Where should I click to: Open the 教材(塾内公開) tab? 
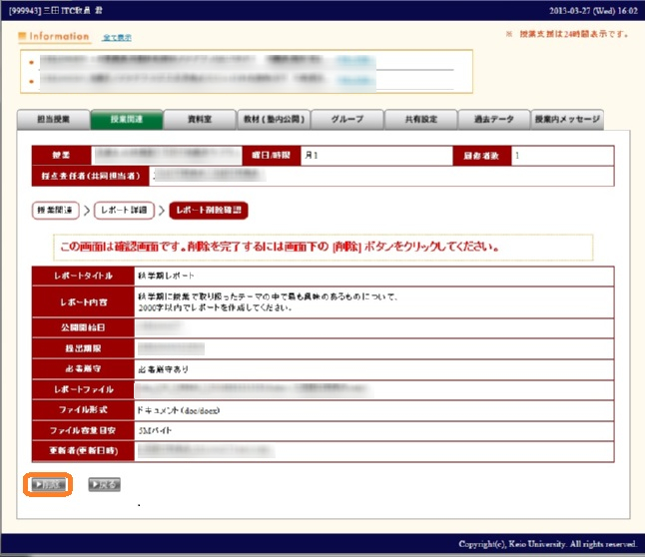[272, 119]
